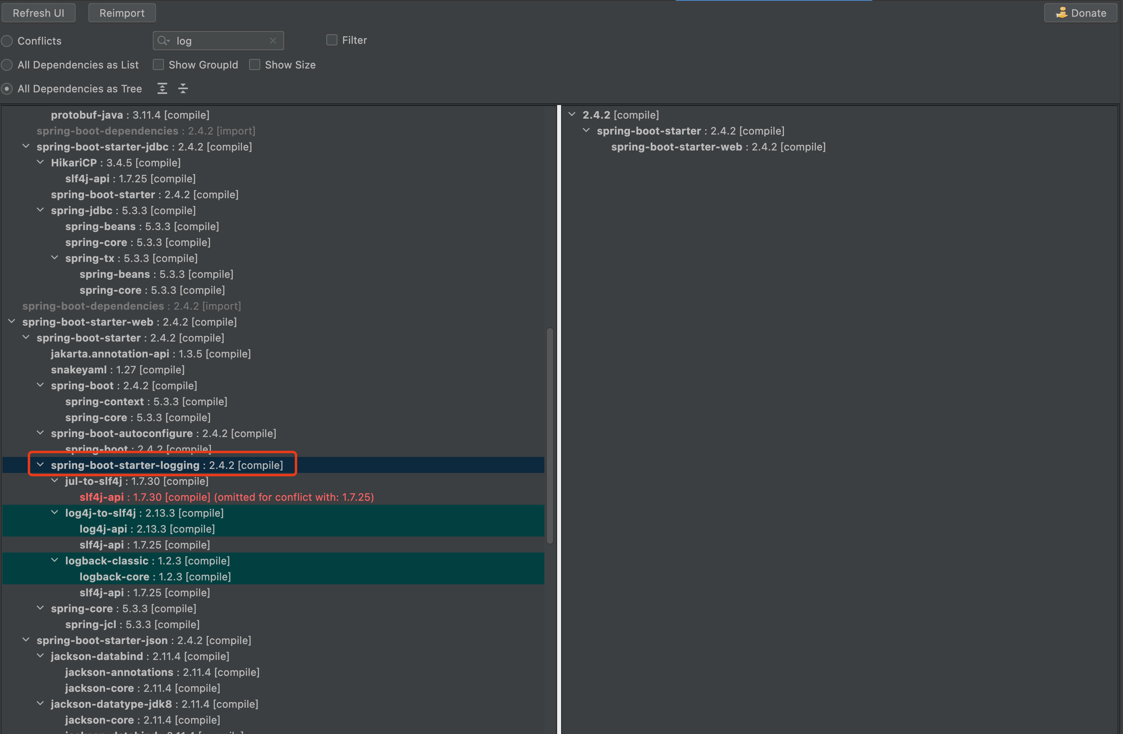Collapse the spring-jdbc node
1123x734 pixels.
[41, 210]
